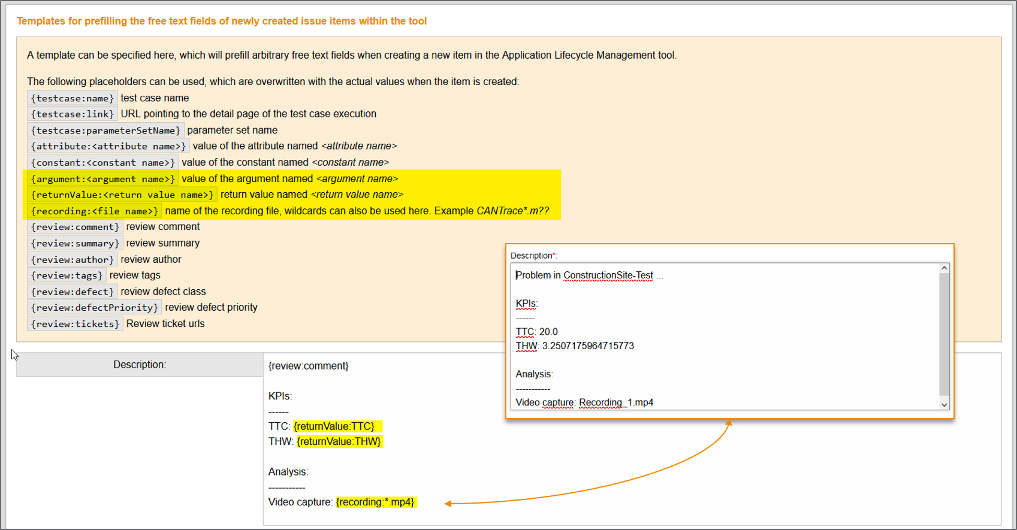Click {returnValue:TTC} in the template field
This screenshot has height=530, width=1017.
(x=334, y=426)
